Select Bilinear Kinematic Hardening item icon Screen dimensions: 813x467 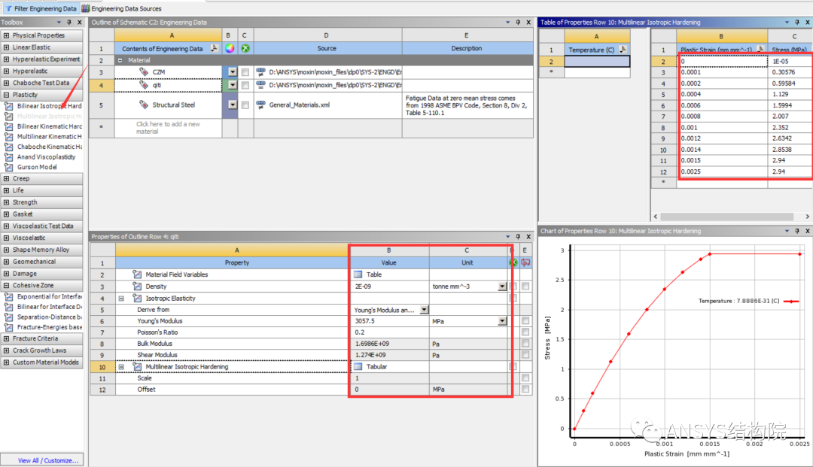coord(9,126)
